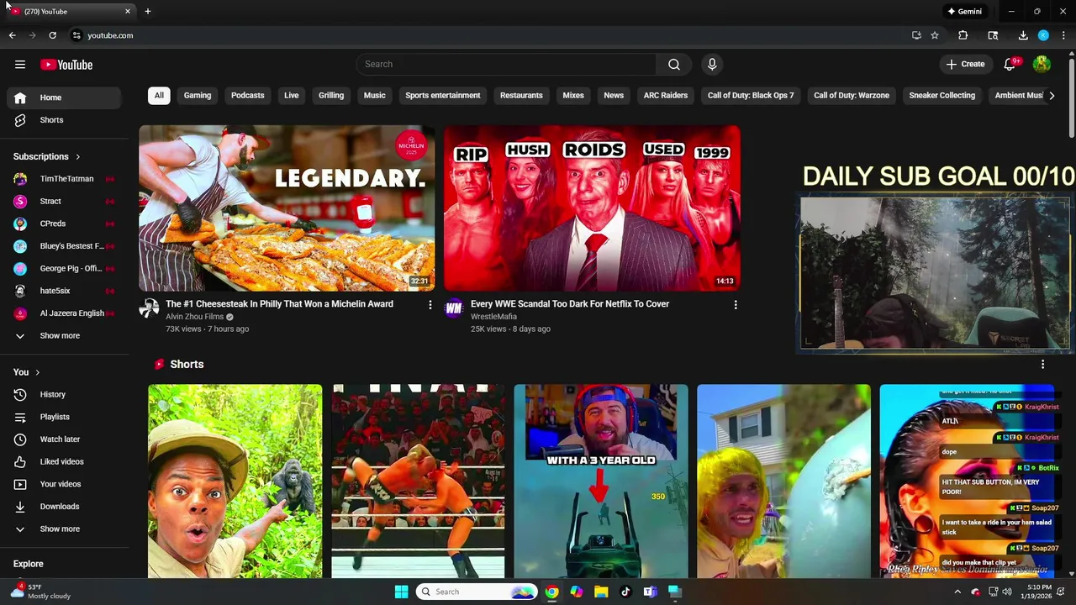1076x605 pixels.
Task: Open a new browser tab
Action: 148,11
